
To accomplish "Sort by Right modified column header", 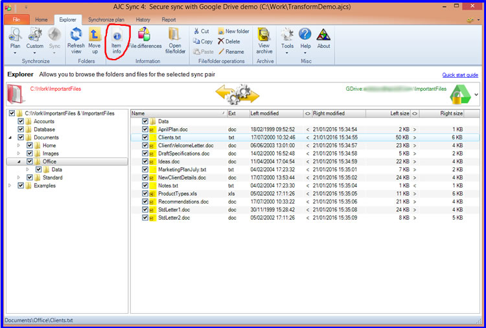I will pyautogui.click(x=339, y=113).
